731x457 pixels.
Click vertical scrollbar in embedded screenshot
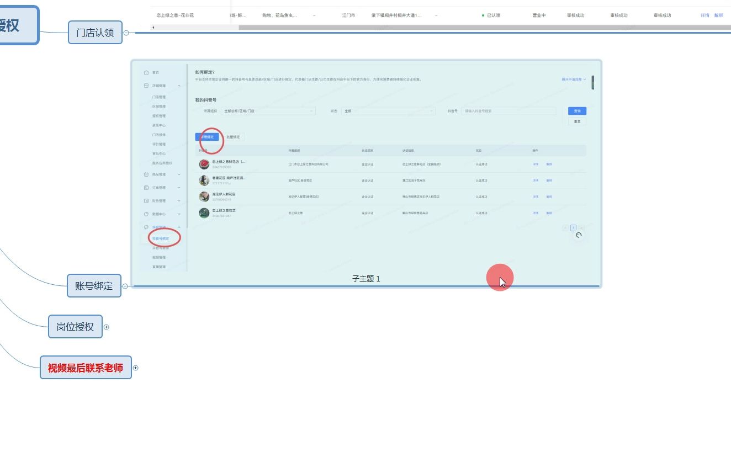pos(593,83)
